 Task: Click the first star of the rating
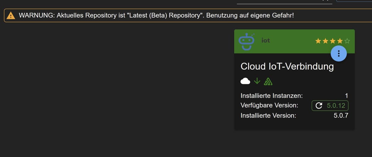[x=318, y=41]
